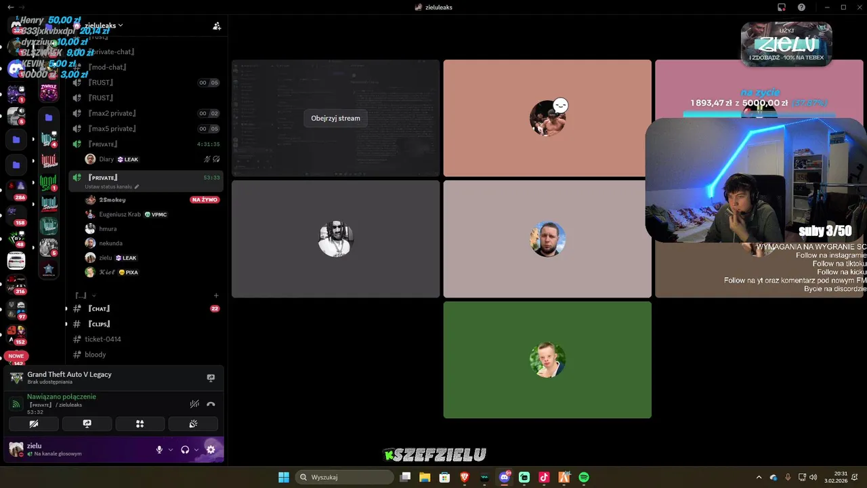Click Obejrzyj stream button

(x=335, y=118)
